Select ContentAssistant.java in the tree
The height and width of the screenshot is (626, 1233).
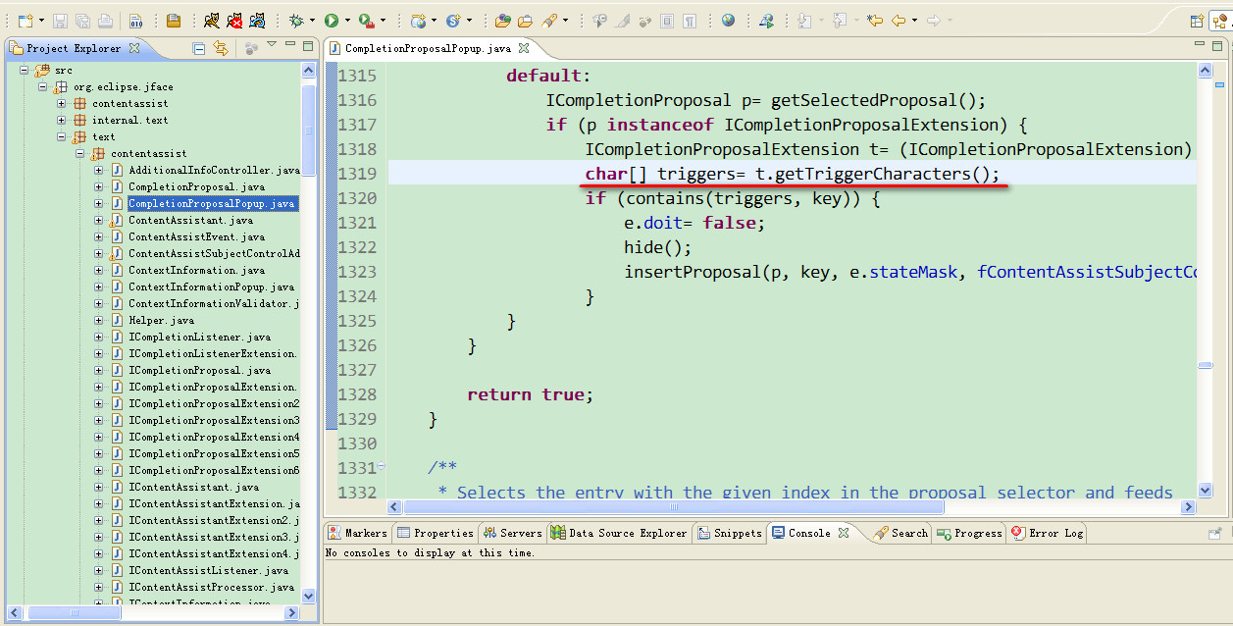[190, 220]
